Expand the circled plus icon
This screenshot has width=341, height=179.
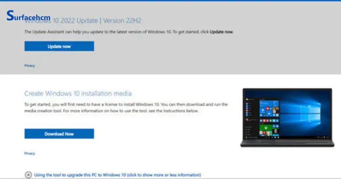[28, 174]
